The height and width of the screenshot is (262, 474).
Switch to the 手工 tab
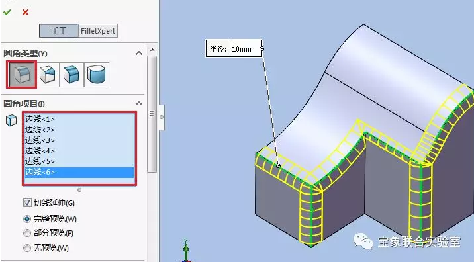pos(59,31)
